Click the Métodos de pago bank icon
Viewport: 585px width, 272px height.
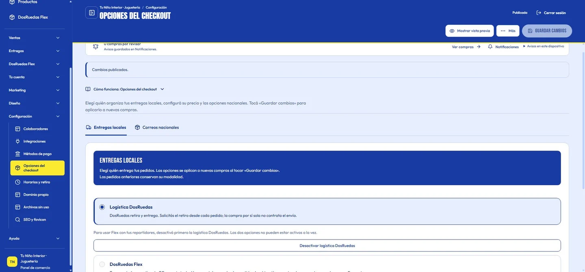pyautogui.click(x=17, y=154)
